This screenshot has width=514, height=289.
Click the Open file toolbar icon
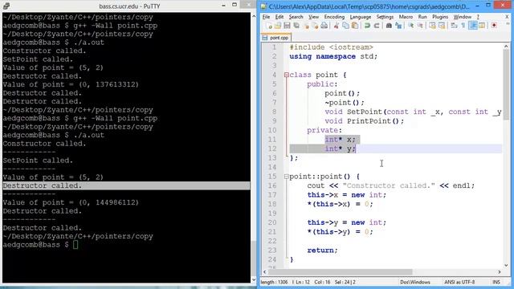click(278, 26)
